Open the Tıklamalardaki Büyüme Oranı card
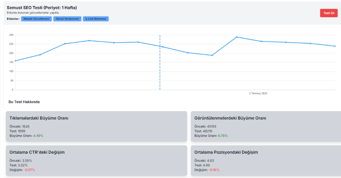 pos(96,126)
